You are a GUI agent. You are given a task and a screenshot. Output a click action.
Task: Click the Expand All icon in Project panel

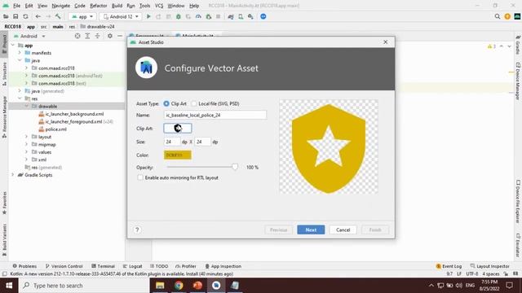click(87, 36)
